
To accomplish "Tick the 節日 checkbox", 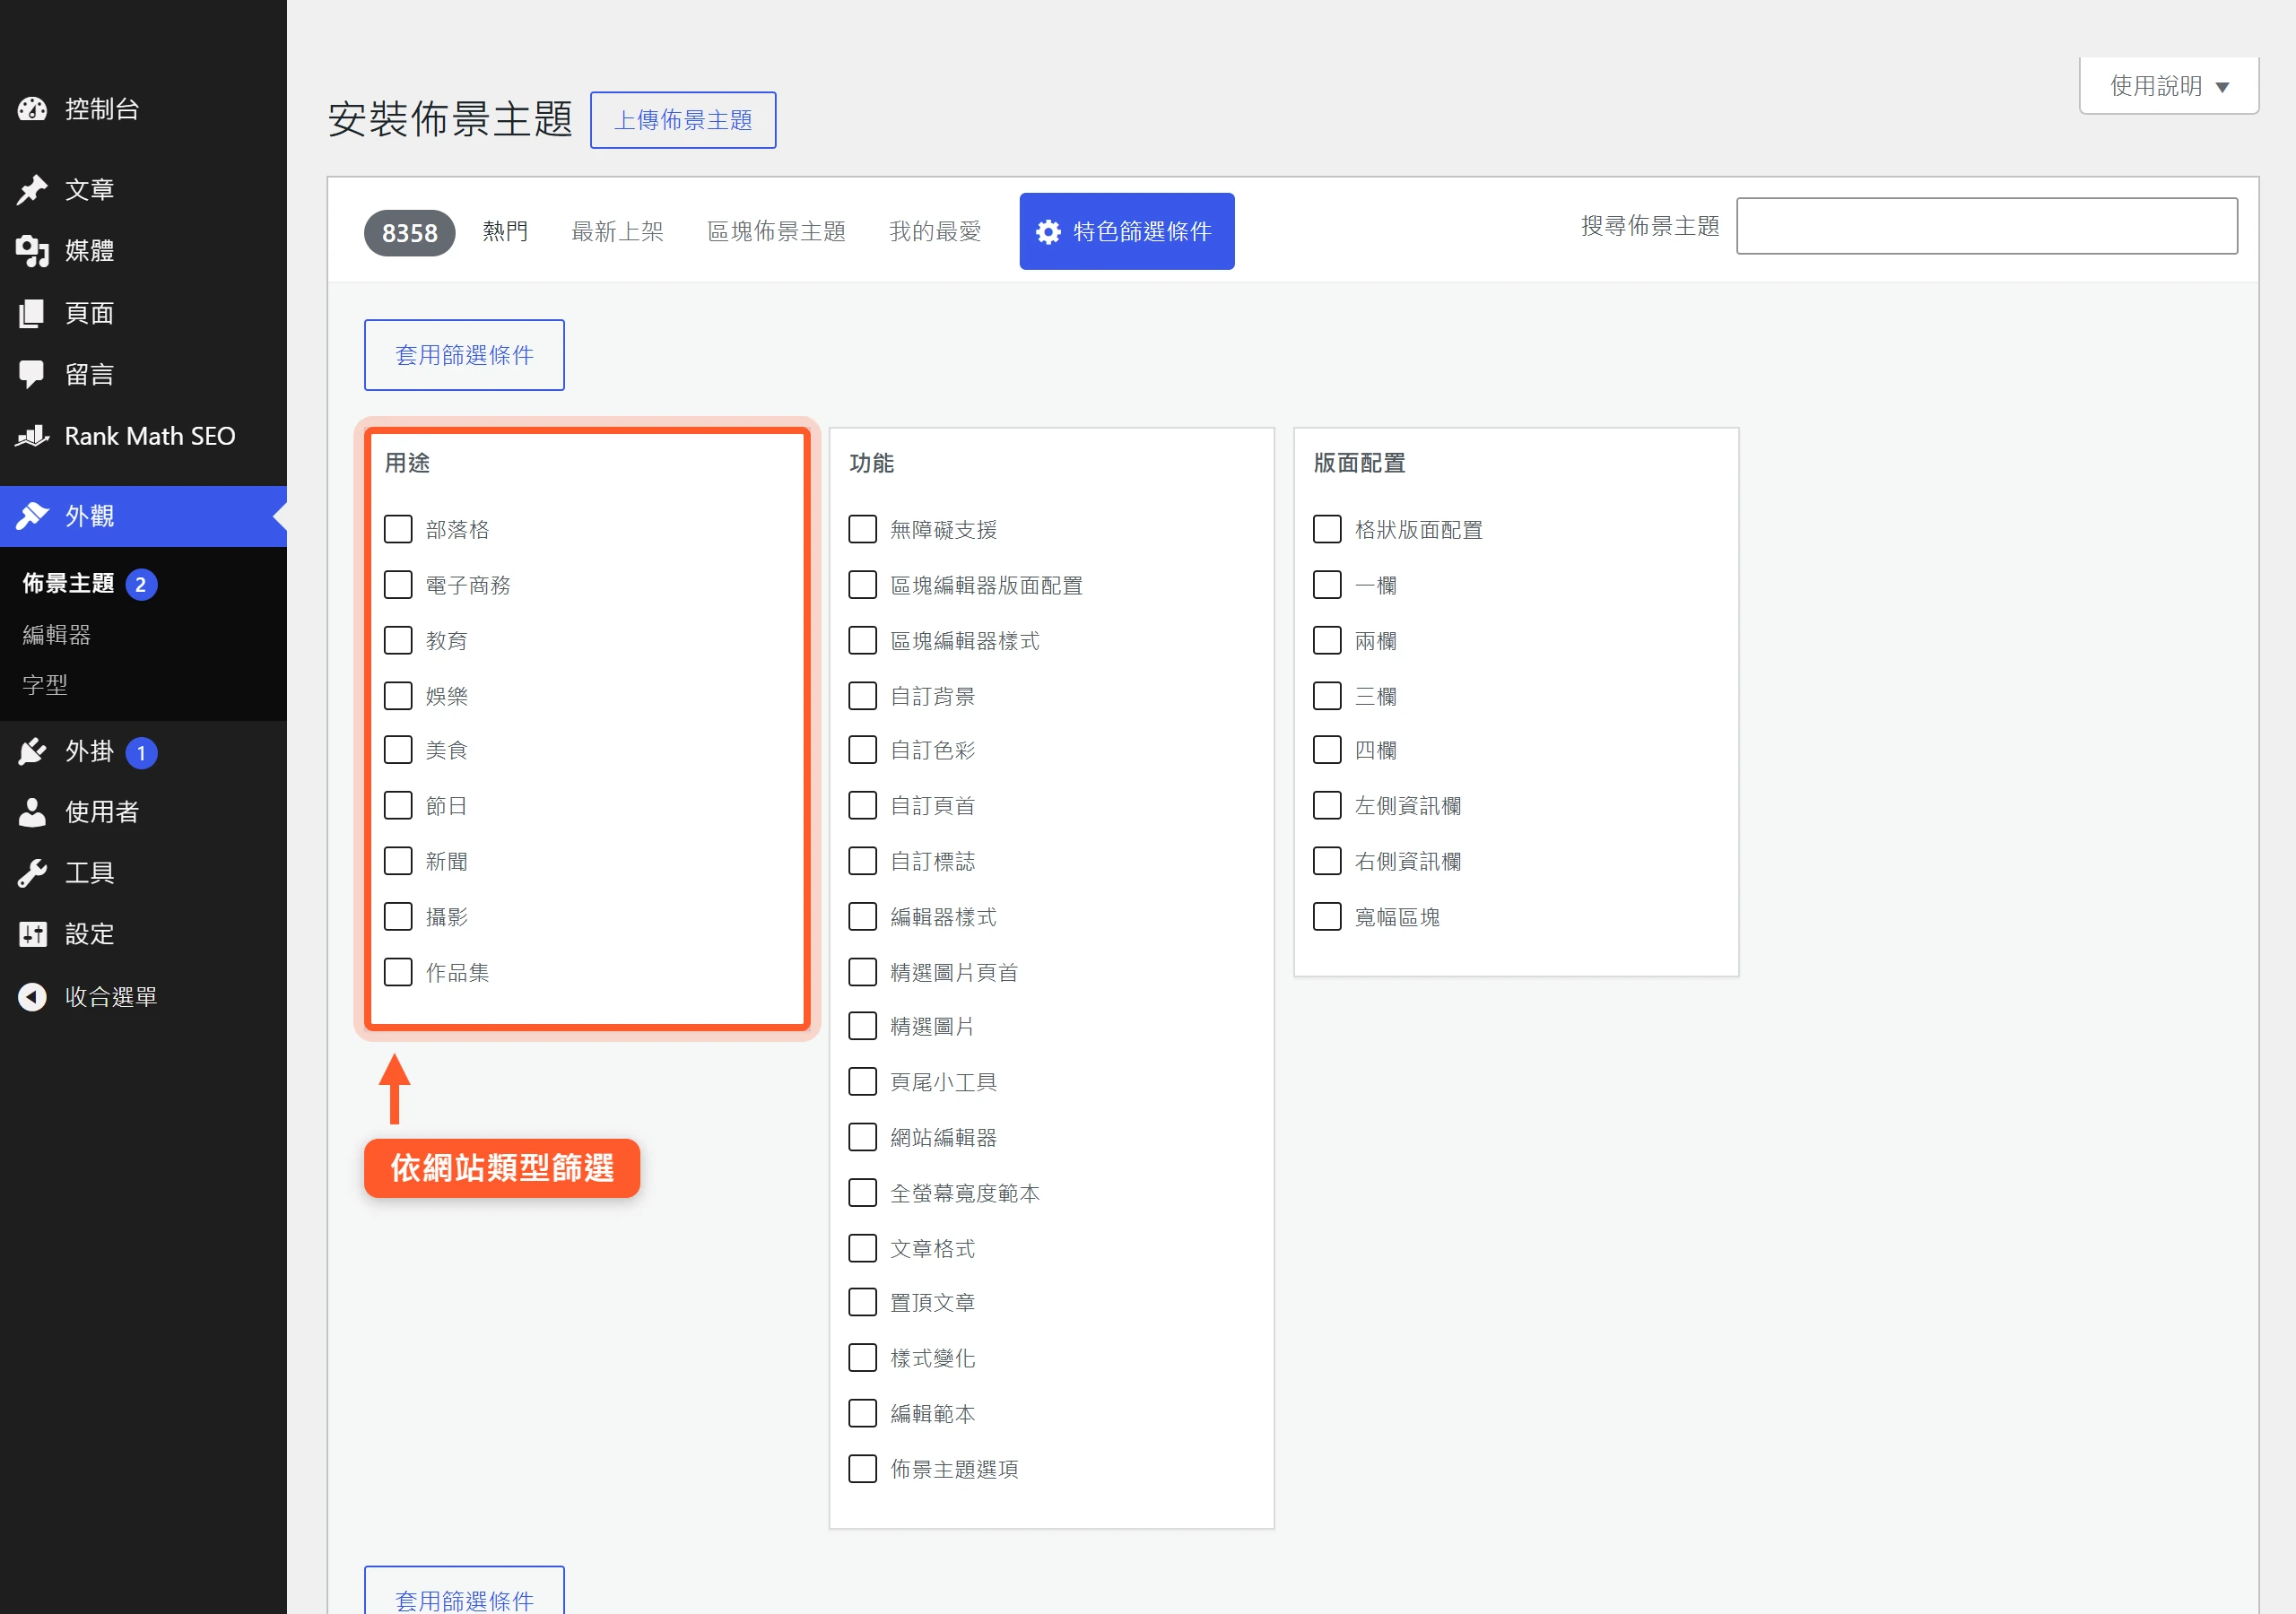I will pos(398,806).
